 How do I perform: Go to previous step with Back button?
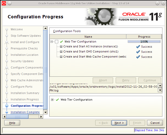103,123
